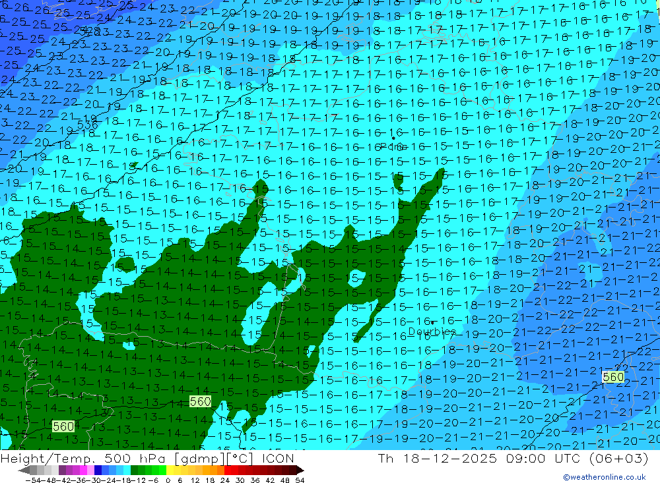The image size is (660, 483).
Task: Click the 528 contour label
Action: click(x=90, y=31)
